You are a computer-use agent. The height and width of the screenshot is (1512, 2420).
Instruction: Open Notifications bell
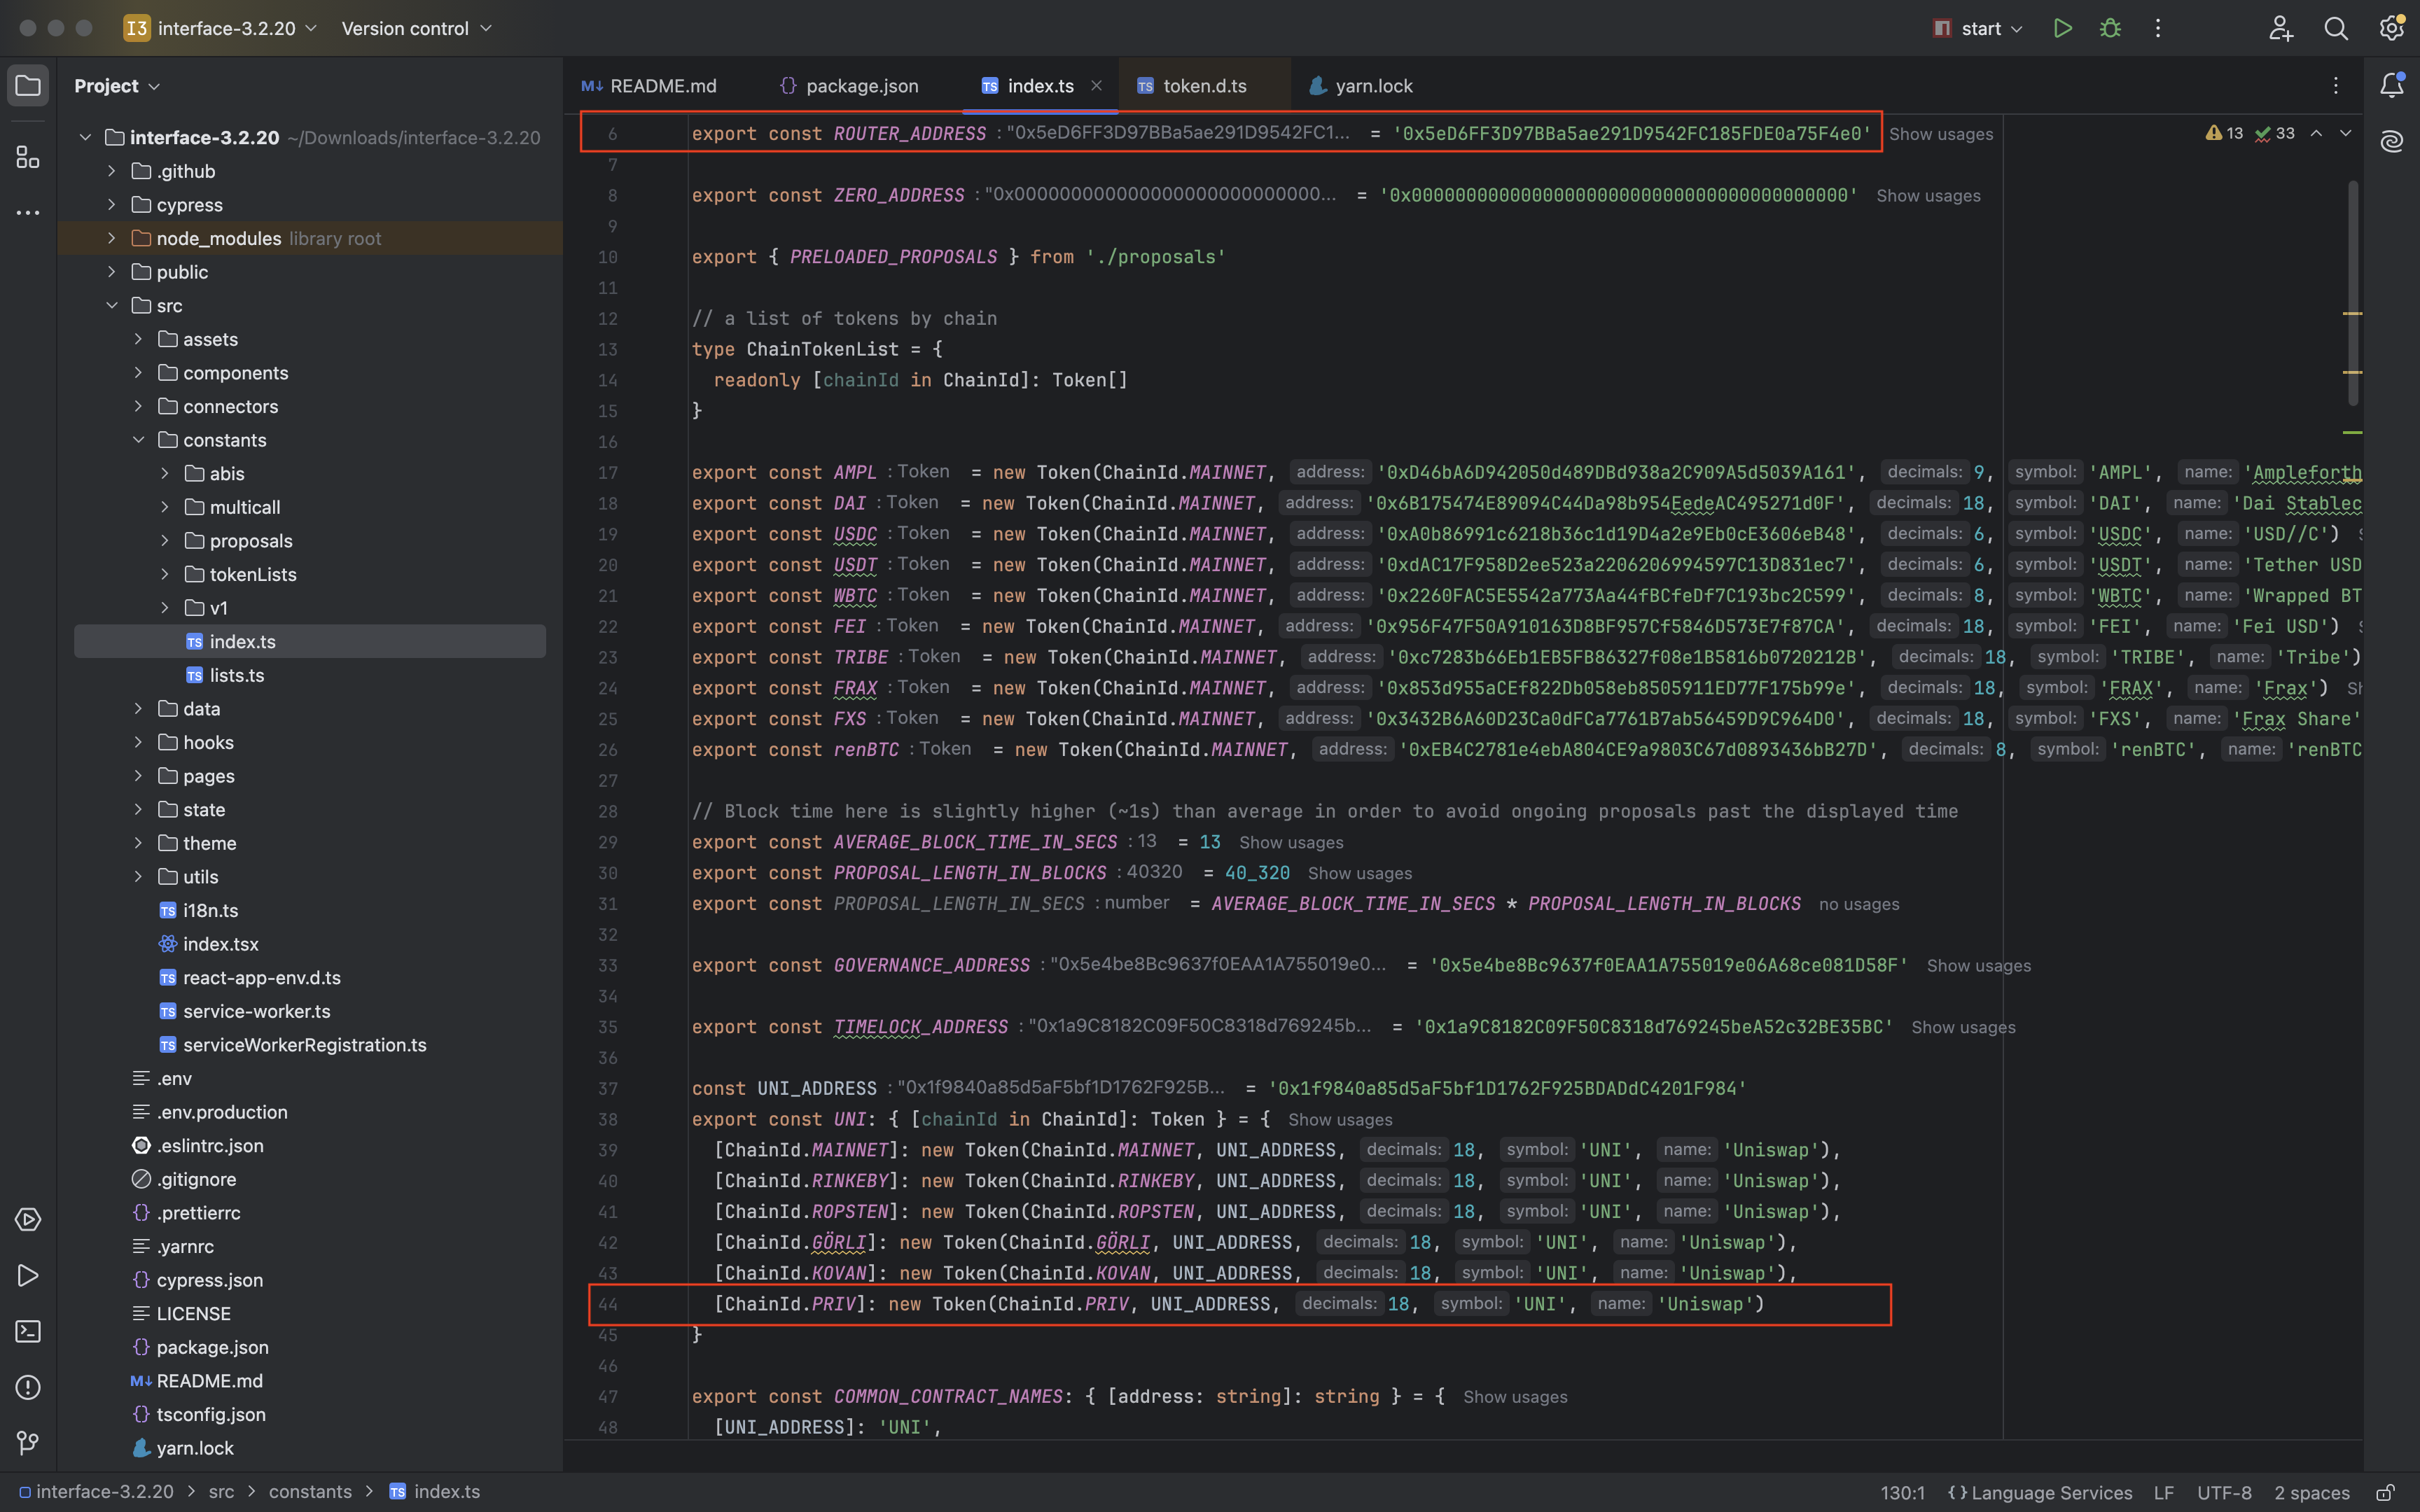click(2392, 86)
